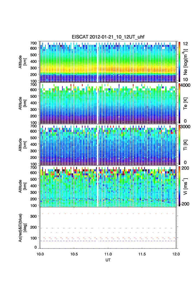This screenshot has width=193, height=290.
Task: Click the 10.5 tick label on time axis
Action: pos(74,254)
